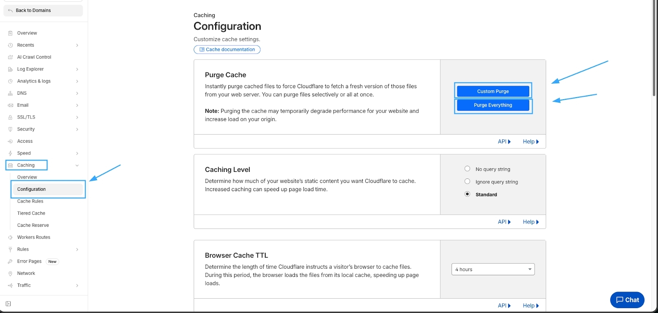Click the Purge Cache heading text

pyautogui.click(x=225, y=75)
